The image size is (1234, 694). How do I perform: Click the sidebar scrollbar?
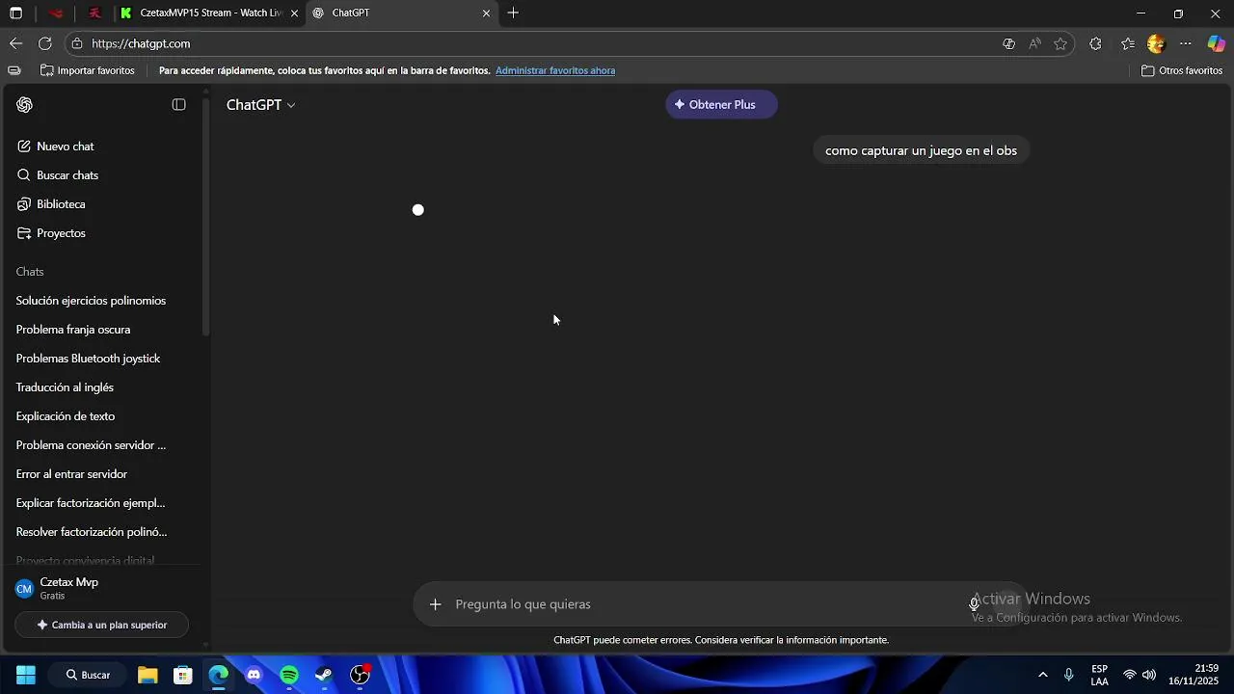[205, 217]
